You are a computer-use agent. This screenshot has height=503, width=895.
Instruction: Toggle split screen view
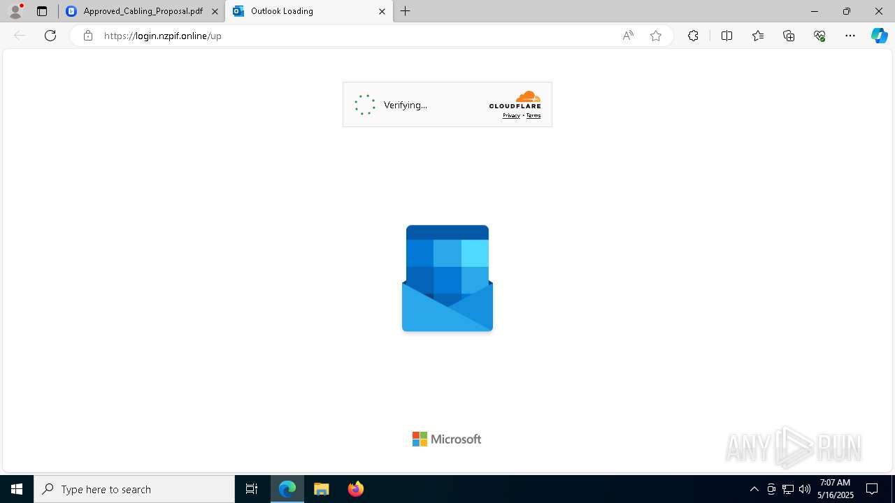tap(726, 36)
